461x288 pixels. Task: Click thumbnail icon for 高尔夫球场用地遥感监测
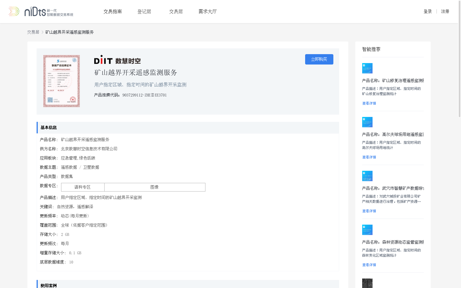point(367,122)
